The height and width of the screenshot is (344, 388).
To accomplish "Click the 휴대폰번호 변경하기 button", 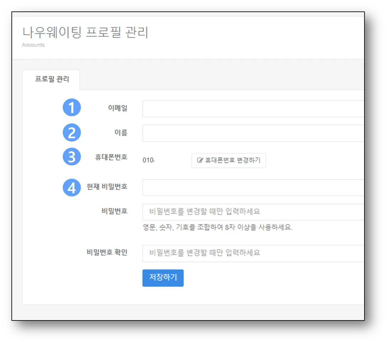I will [229, 160].
